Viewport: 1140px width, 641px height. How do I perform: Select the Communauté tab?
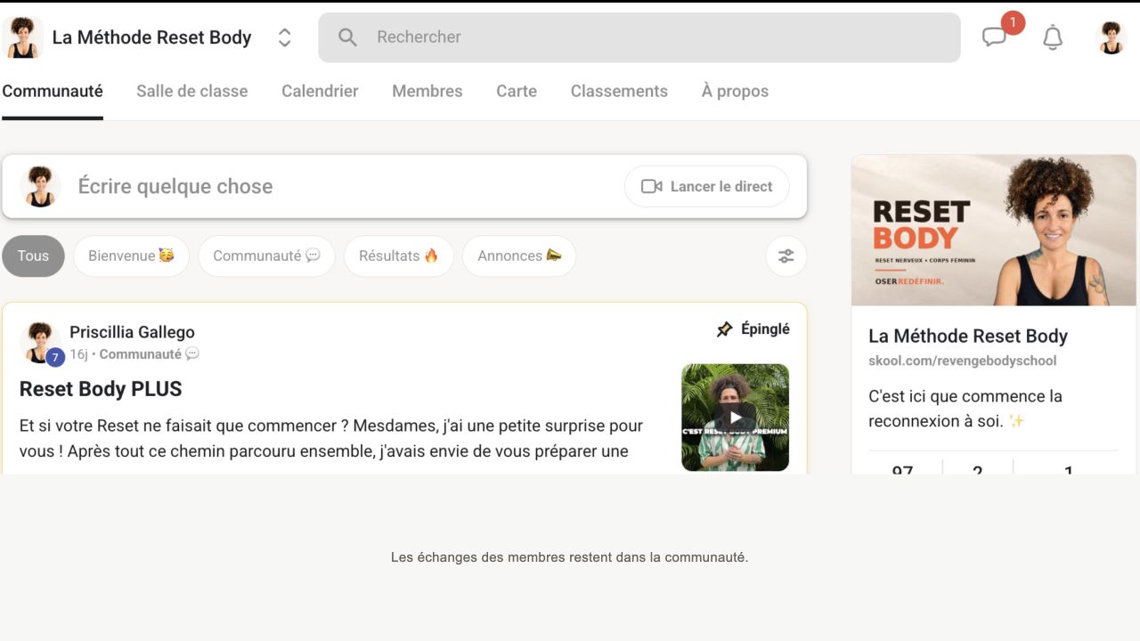53,91
